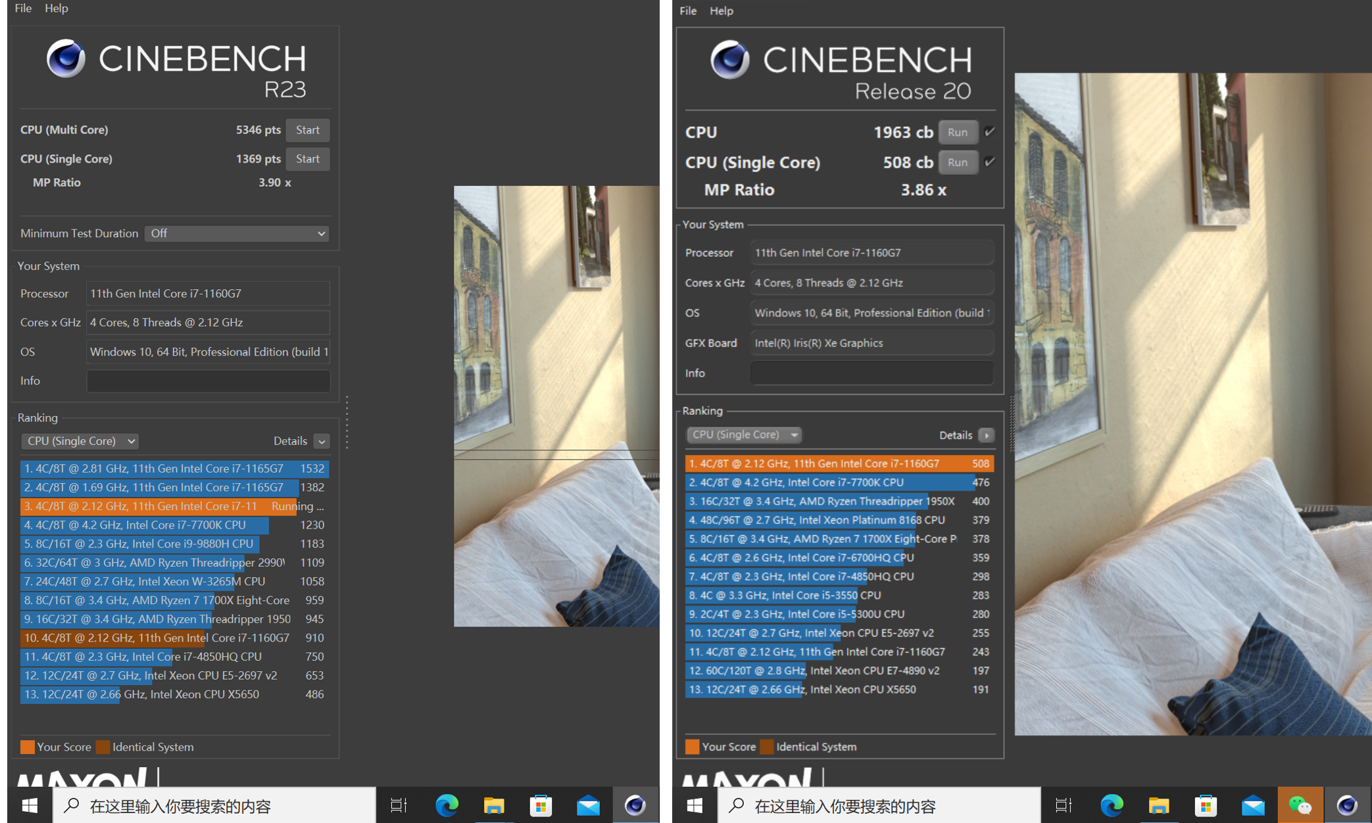
Task: Open File menu in Cinebench R20 window
Action: coord(688,11)
